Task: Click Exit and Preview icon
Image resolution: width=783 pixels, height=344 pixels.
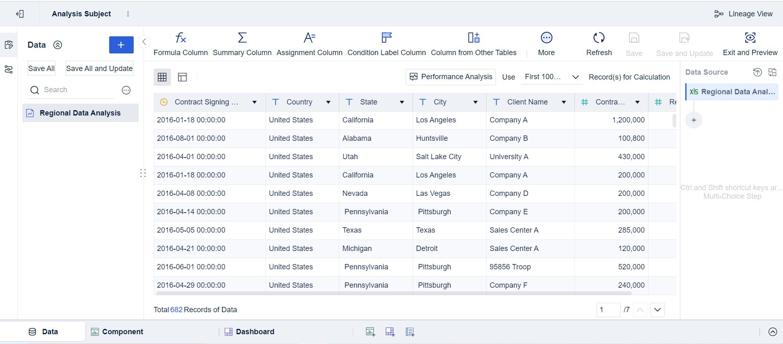Action: pos(750,38)
